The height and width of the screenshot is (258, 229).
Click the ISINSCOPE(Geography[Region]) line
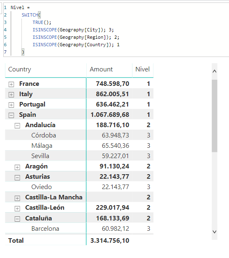tap(76, 37)
